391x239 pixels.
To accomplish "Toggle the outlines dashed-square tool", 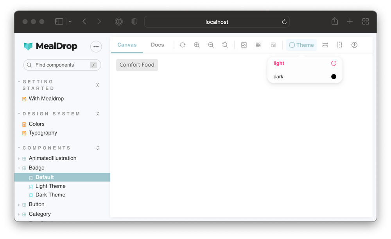I will tap(339, 45).
